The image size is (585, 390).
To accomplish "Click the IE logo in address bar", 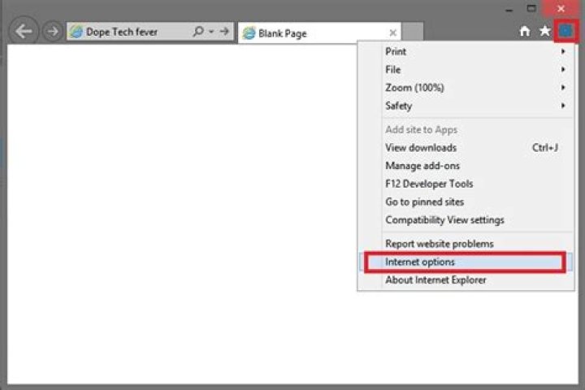I will coord(76,32).
